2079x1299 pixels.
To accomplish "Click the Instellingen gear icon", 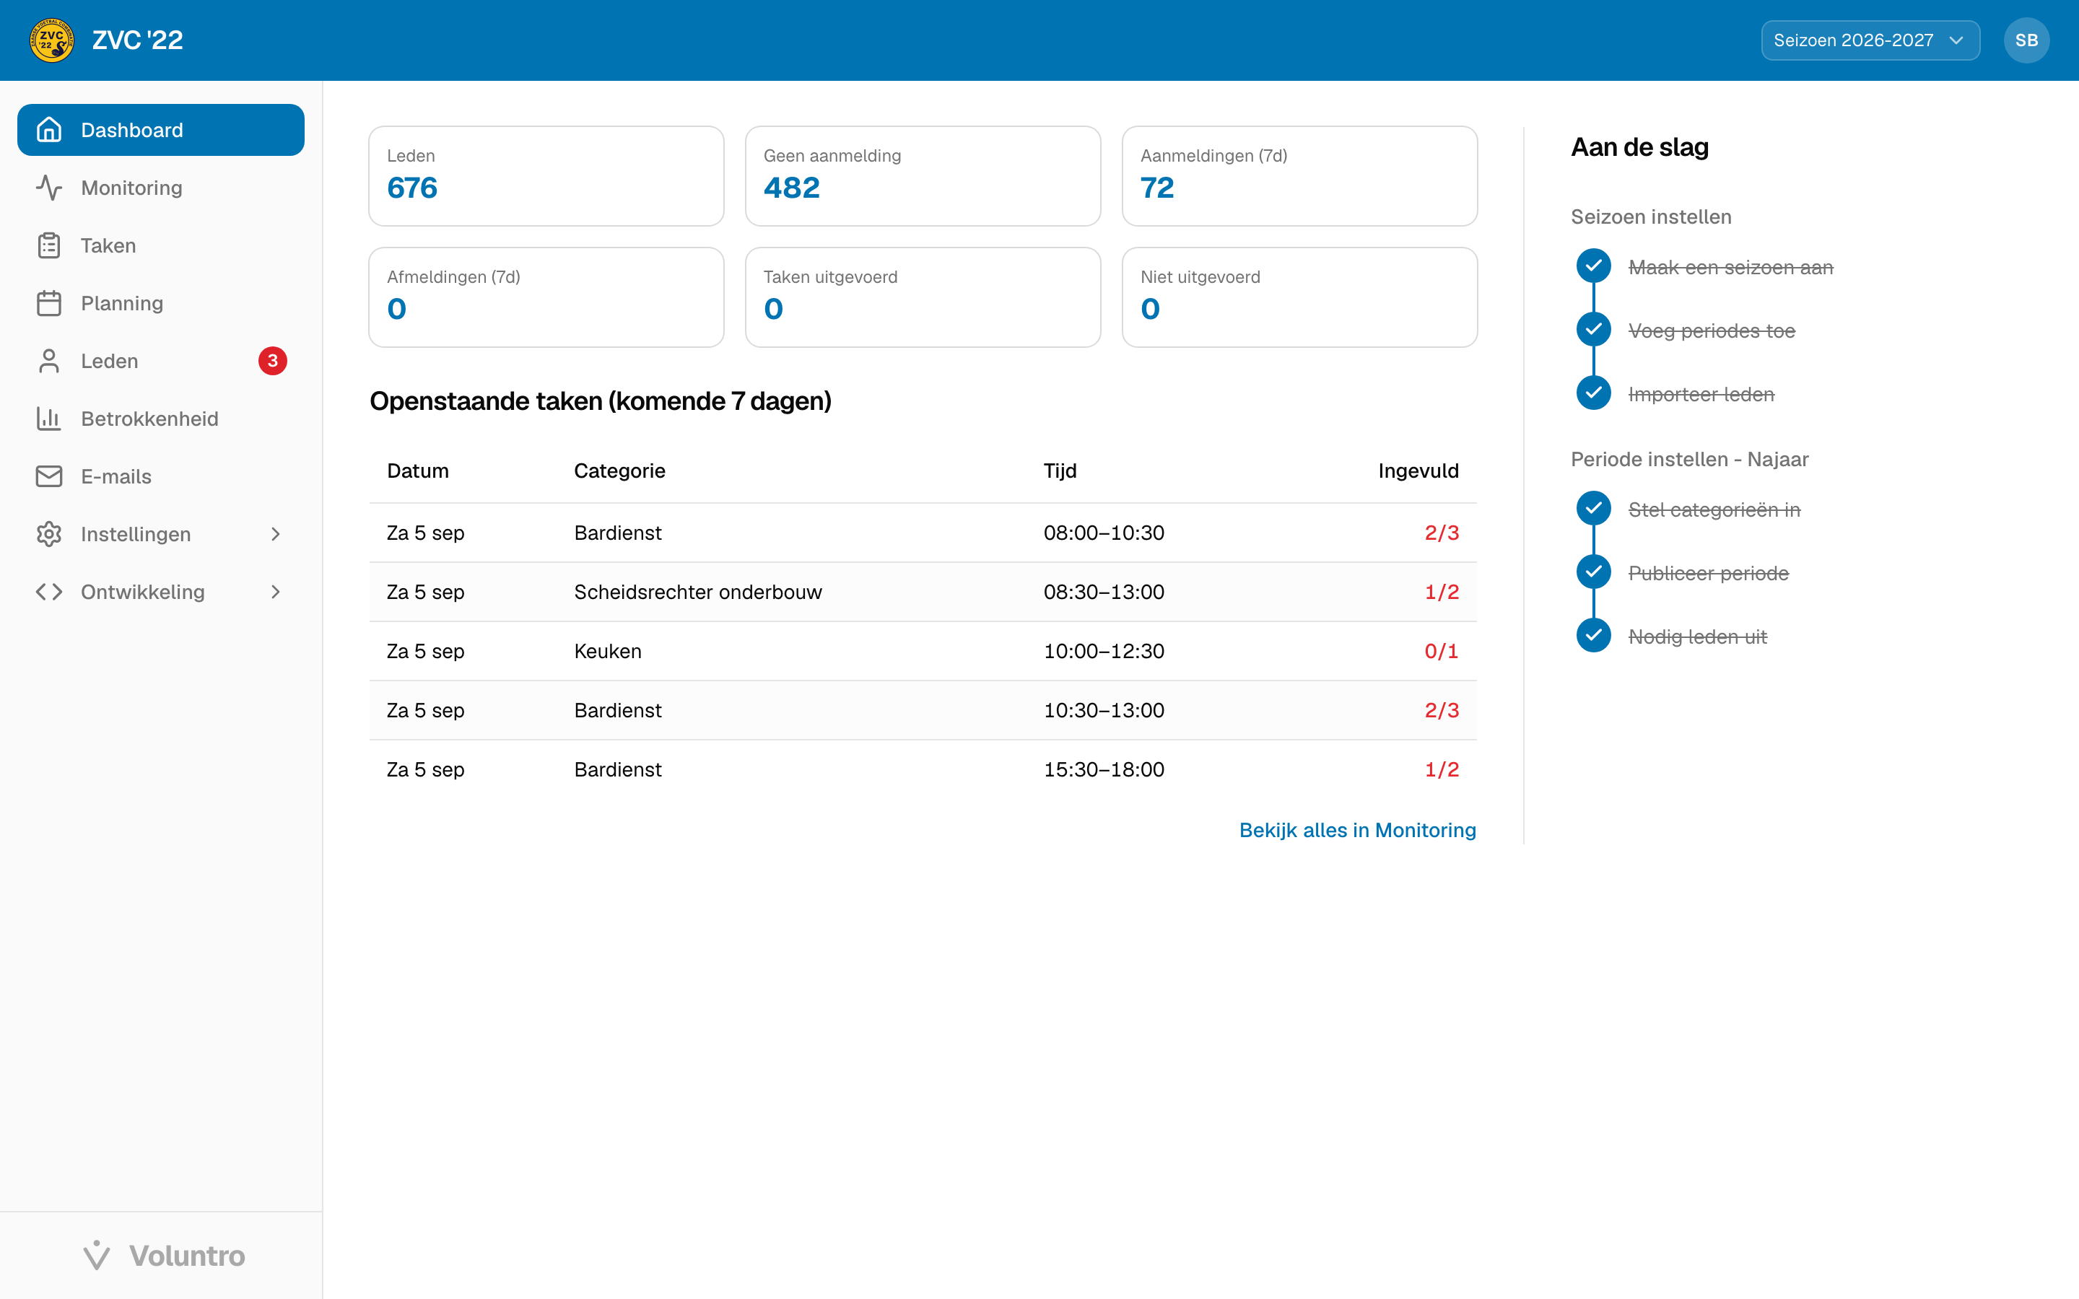I will point(49,533).
